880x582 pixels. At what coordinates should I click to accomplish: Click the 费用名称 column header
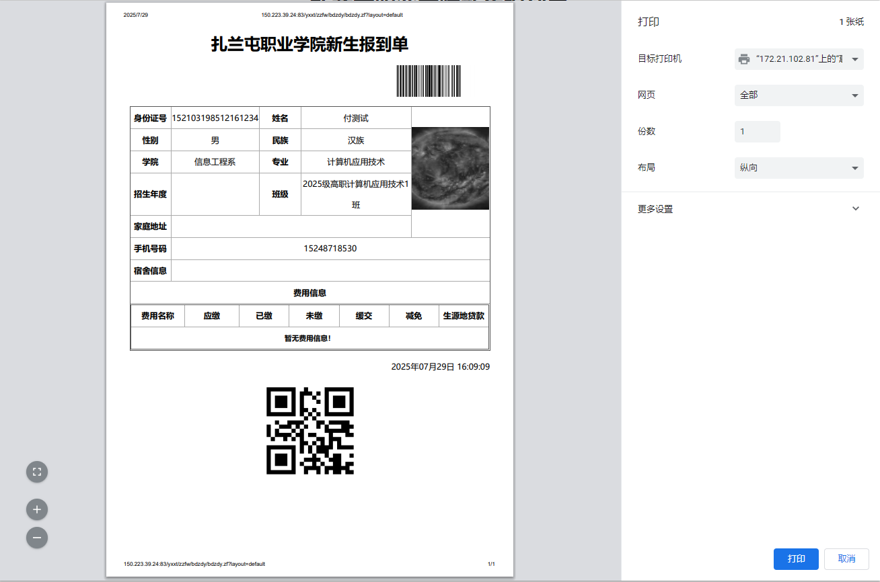pyautogui.click(x=157, y=316)
